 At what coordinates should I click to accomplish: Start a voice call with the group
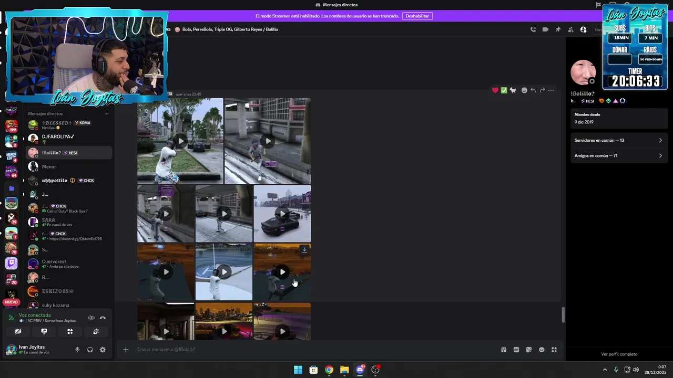[533, 29]
